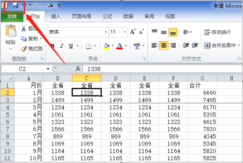
Task: Click the filter icon in quick access toolbar
Action: click(x=50, y=6)
